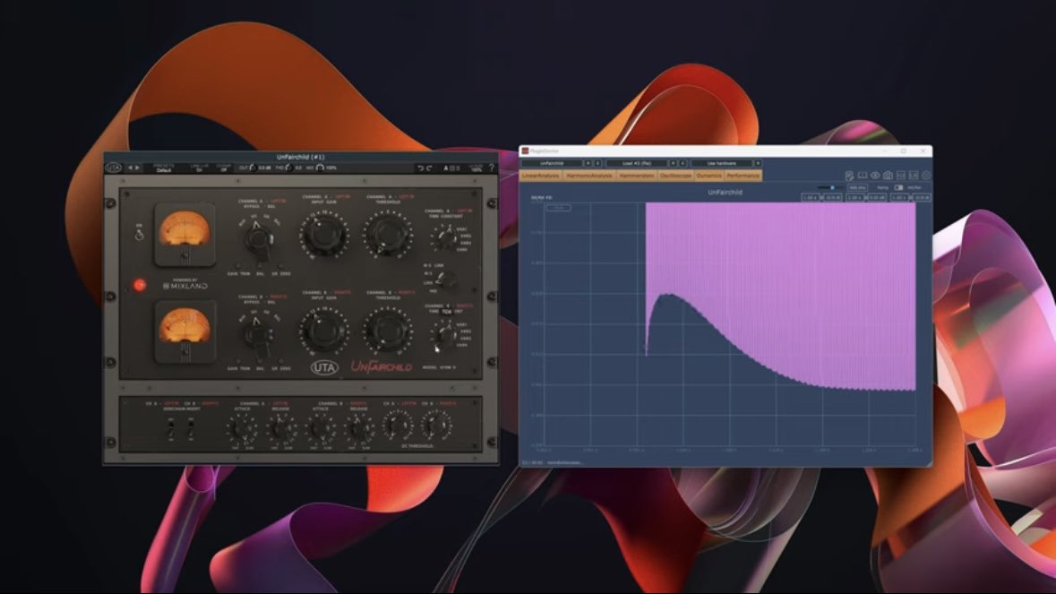Click Channel B Attack knob

point(320,427)
